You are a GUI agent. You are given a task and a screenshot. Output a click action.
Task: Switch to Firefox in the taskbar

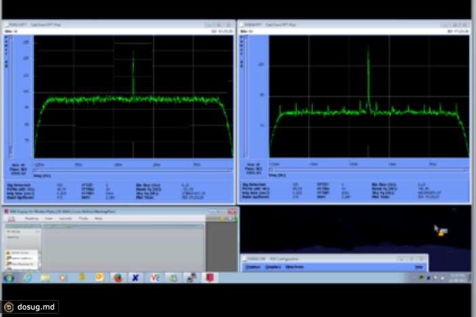click(x=118, y=278)
